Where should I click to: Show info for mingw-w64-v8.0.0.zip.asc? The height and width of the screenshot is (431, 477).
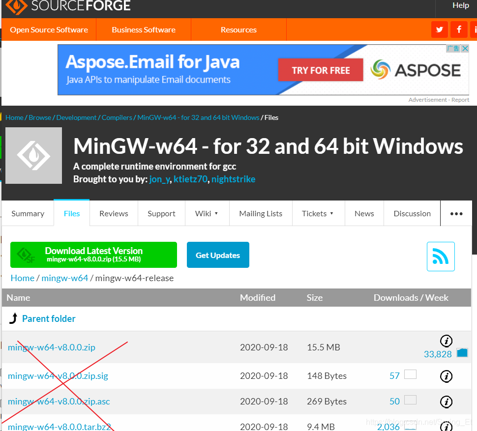pyautogui.click(x=447, y=402)
